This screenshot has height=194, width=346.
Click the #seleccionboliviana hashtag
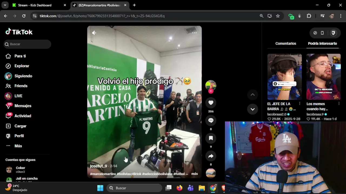157,174
